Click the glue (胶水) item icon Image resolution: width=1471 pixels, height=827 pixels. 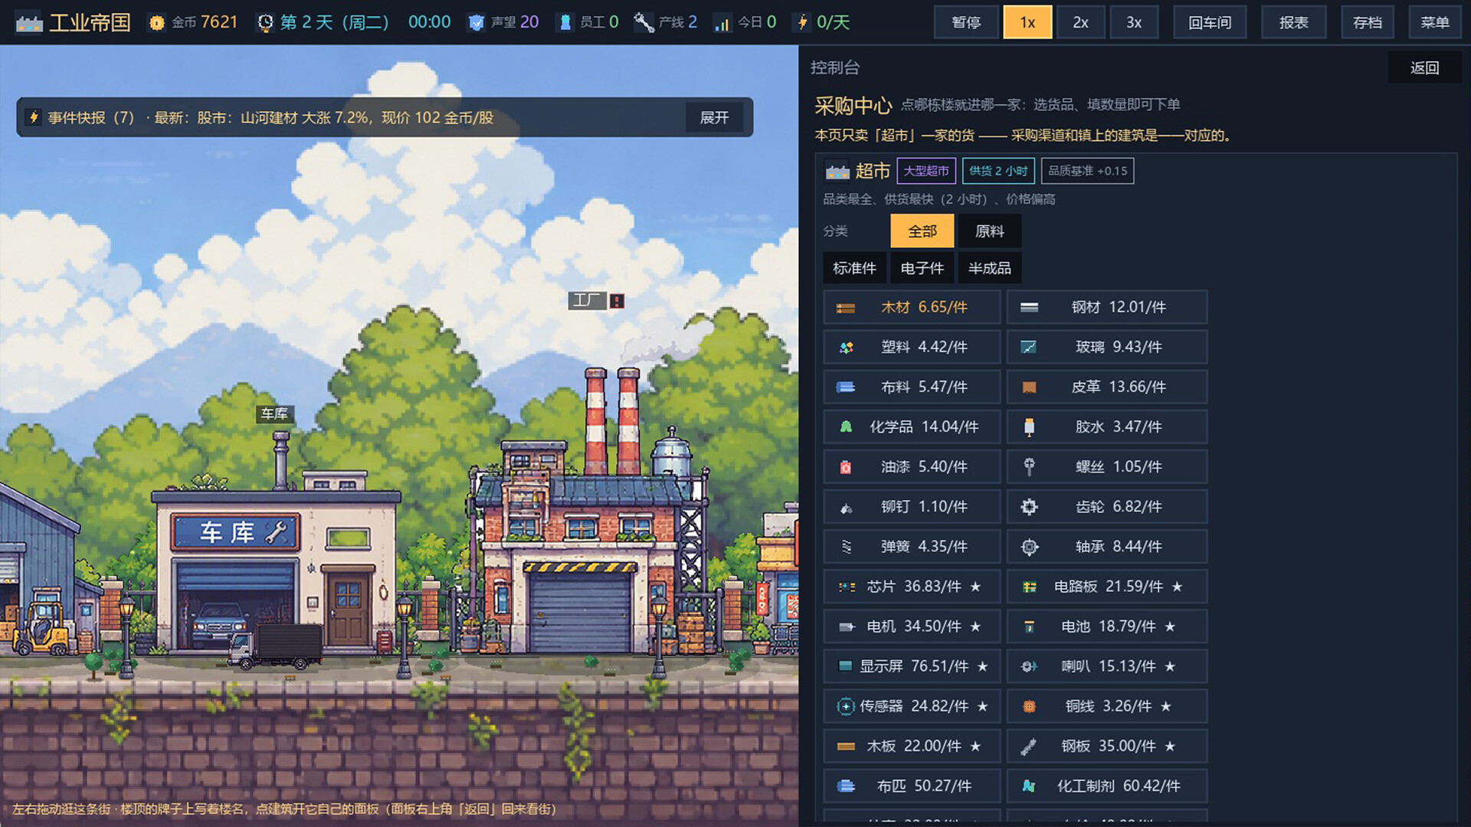(1029, 427)
